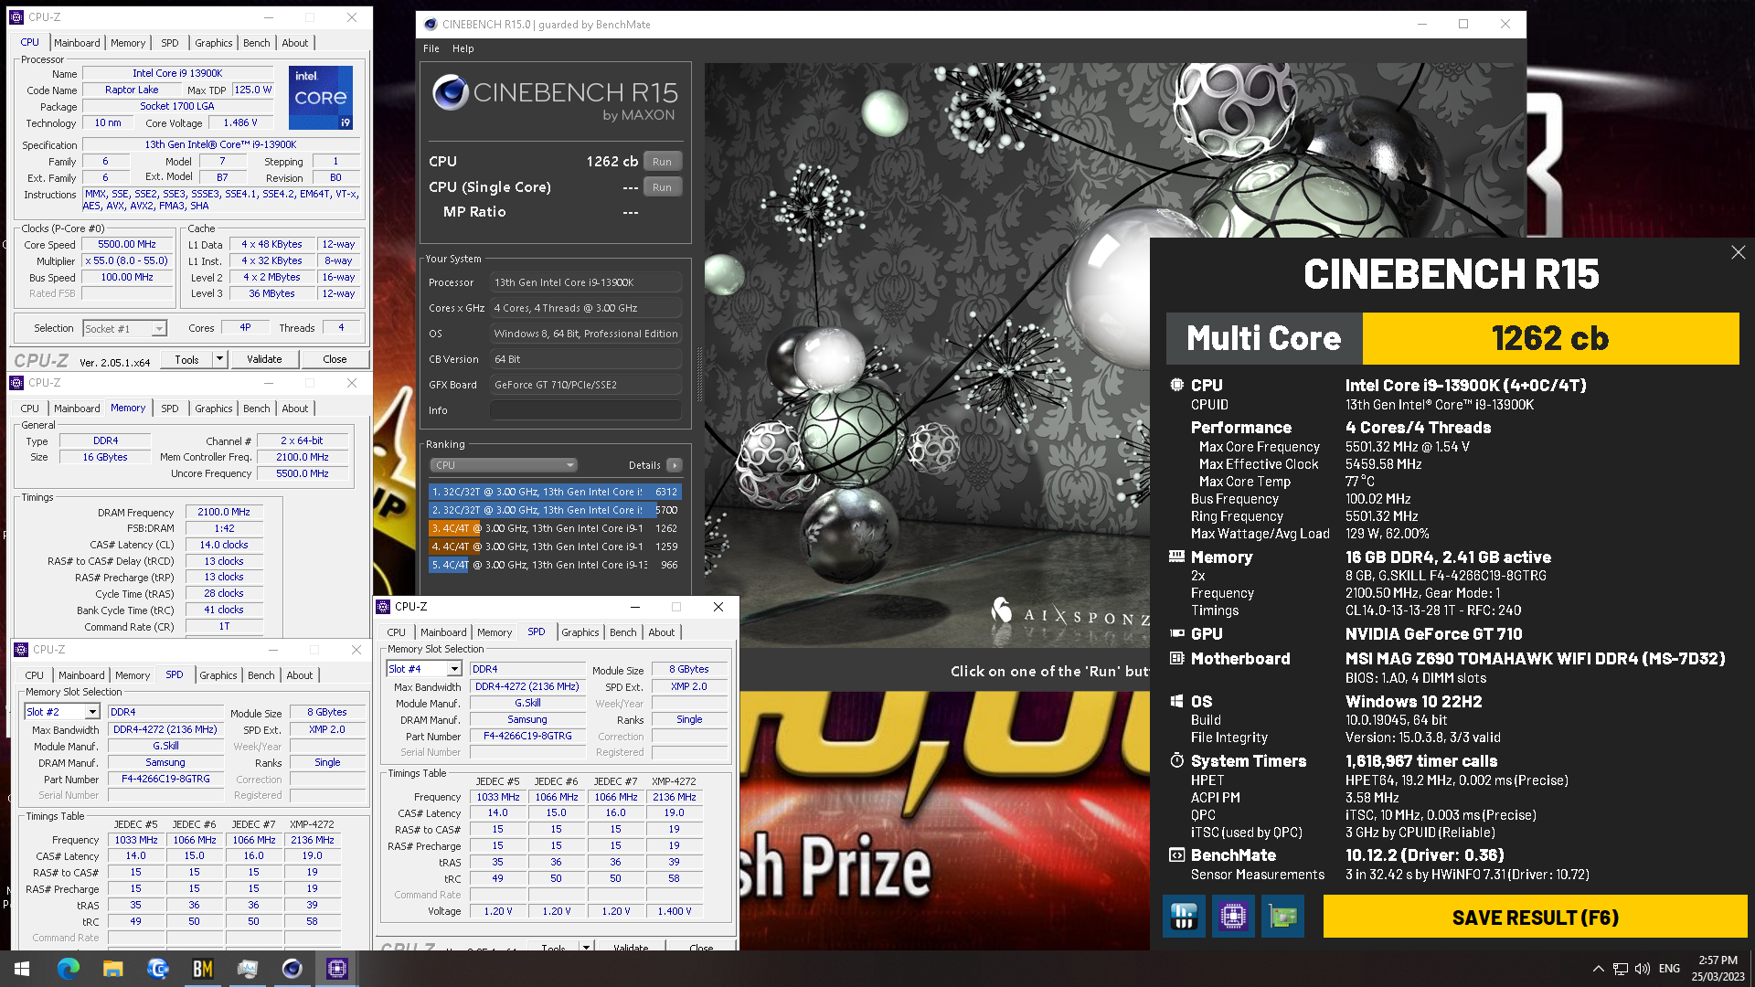Open the taskbar clock showing 2:57 PM
Image resolution: width=1755 pixels, height=987 pixels.
(x=1718, y=969)
